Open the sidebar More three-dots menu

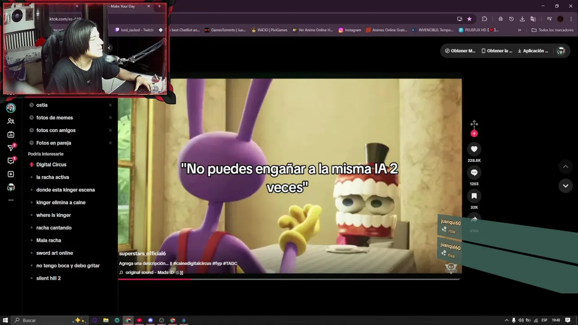pyautogui.click(x=11, y=200)
